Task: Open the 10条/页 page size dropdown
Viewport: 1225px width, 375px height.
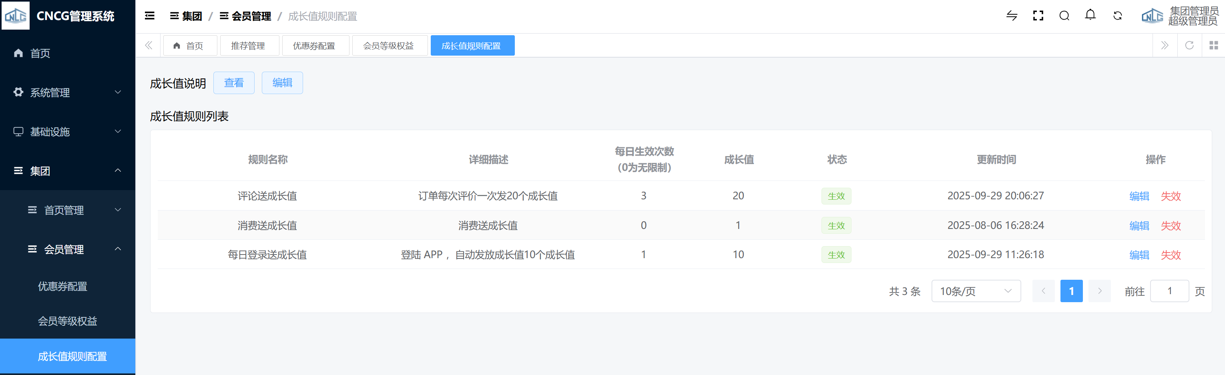Action: point(976,291)
